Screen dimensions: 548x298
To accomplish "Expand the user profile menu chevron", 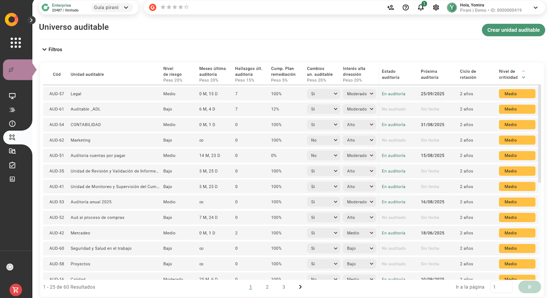I will coord(535,8).
